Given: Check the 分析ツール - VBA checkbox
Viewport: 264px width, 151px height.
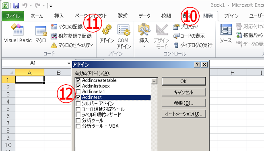Looking at the screenshot, I should pyautogui.click(x=78, y=126).
